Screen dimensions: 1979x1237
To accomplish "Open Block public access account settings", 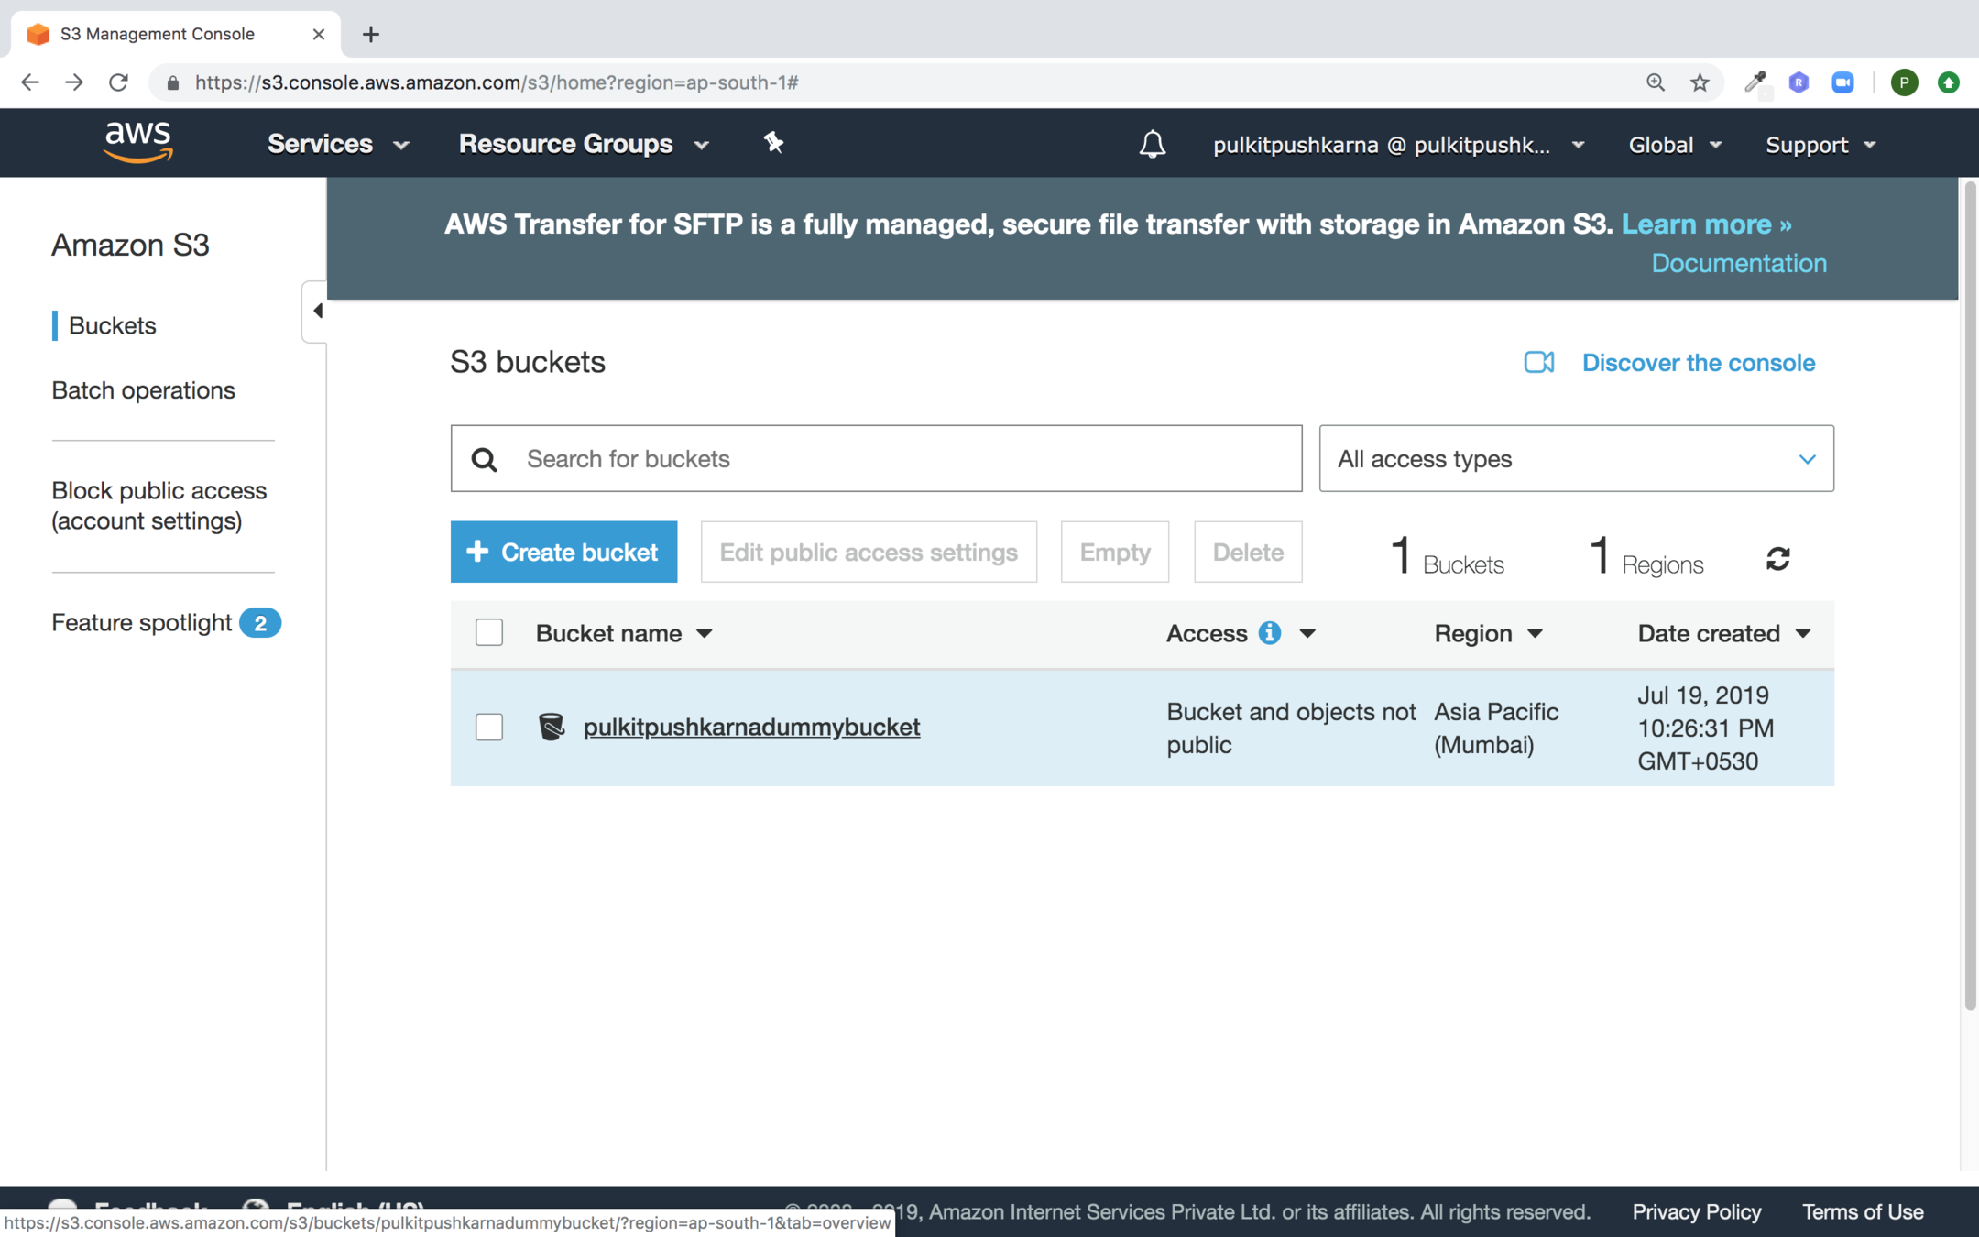I will [159, 505].
